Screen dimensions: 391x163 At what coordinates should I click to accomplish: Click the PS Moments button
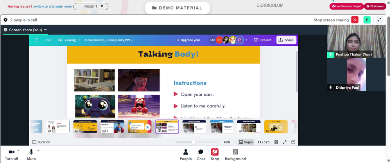coord(375,6)
